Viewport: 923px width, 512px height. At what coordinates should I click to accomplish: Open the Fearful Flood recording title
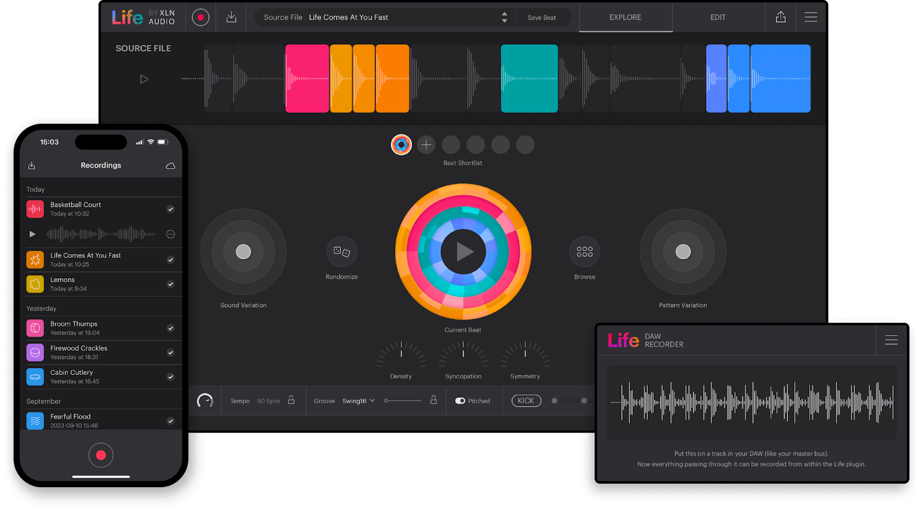click(x=70, y=416)
